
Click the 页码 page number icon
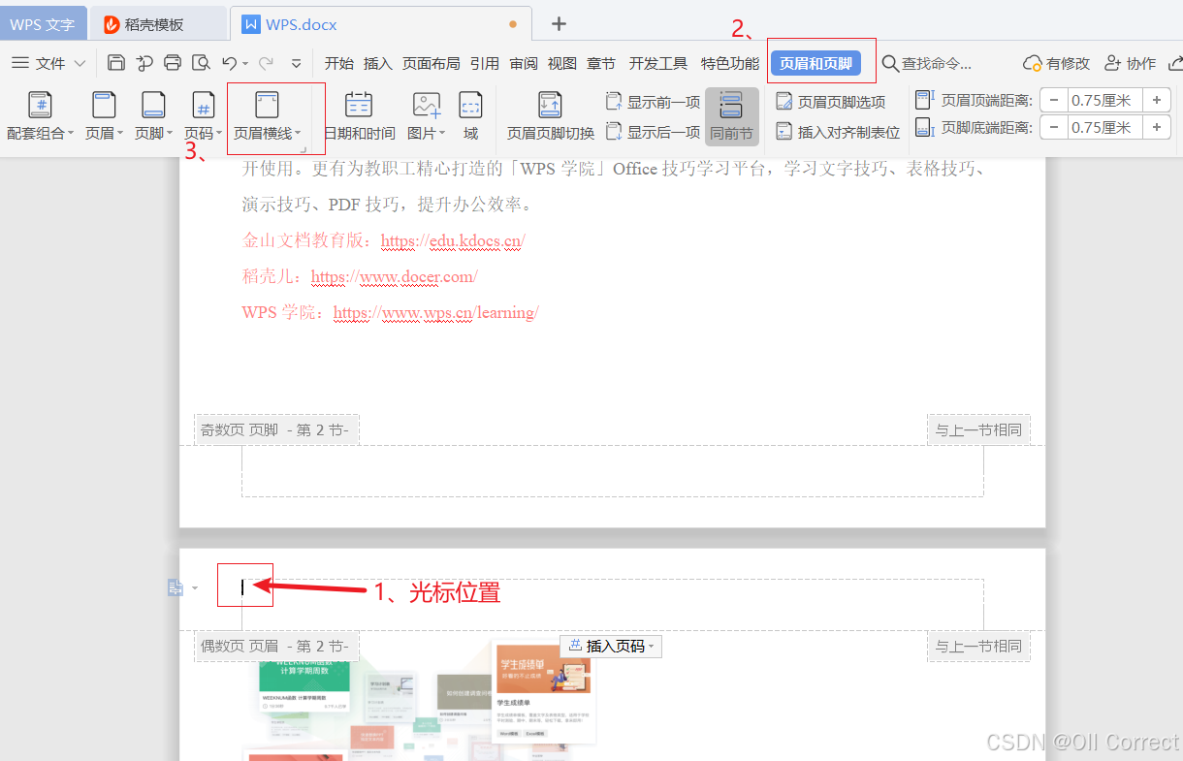[203, 105]
